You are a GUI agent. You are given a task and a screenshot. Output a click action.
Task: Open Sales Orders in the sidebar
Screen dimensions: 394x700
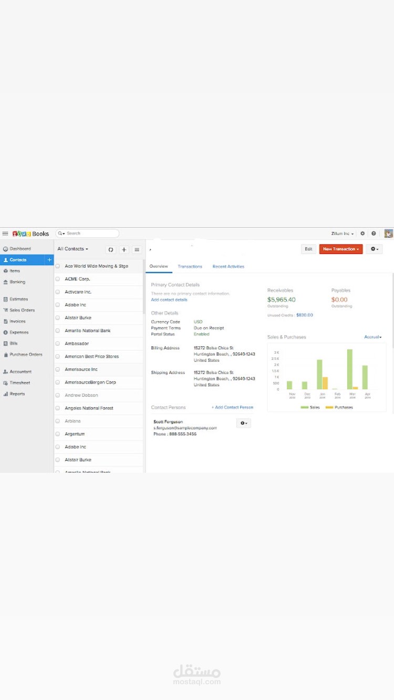click(x=18, y=310)
